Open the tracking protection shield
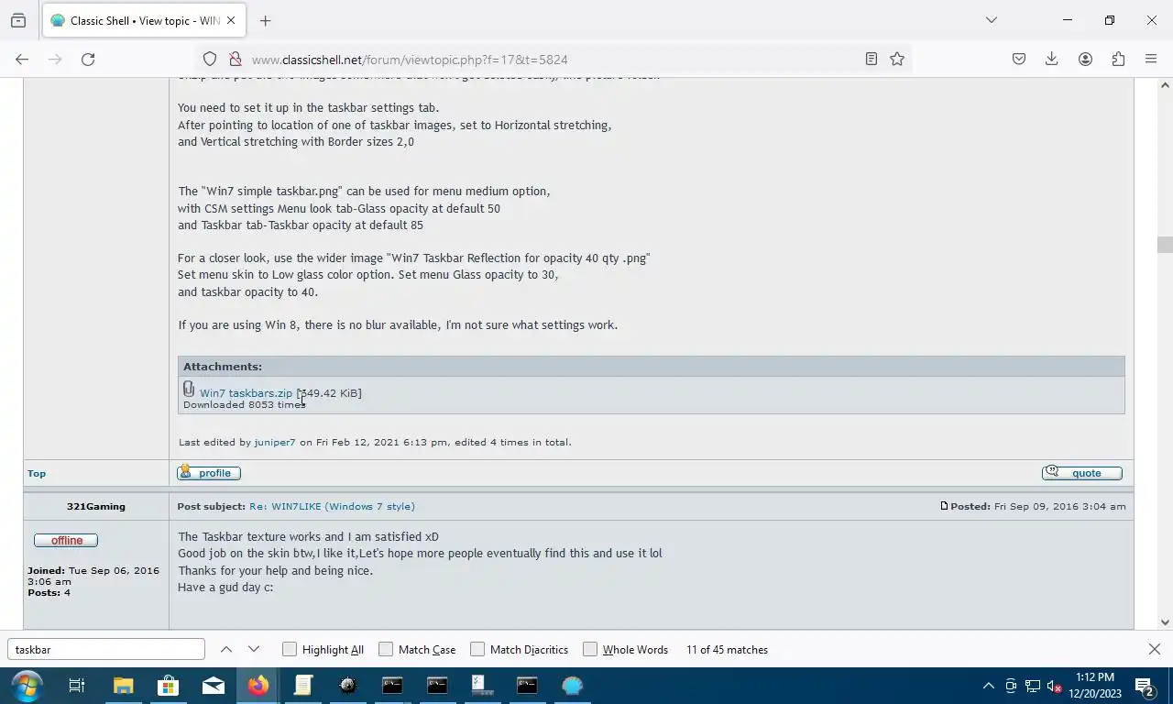1173x704 pixels. pyautogui.click(x=210, y=59)
